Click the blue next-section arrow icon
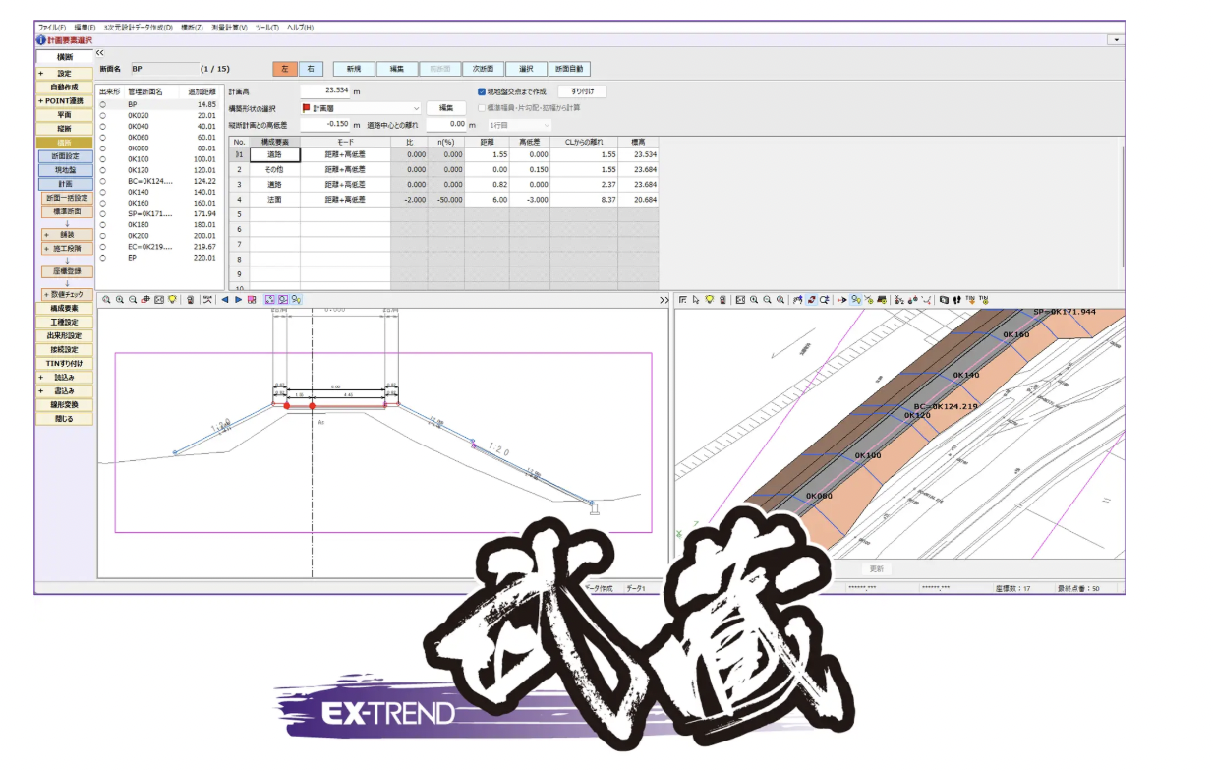This screenshot has height=771, width=1213. click(238, 299)
